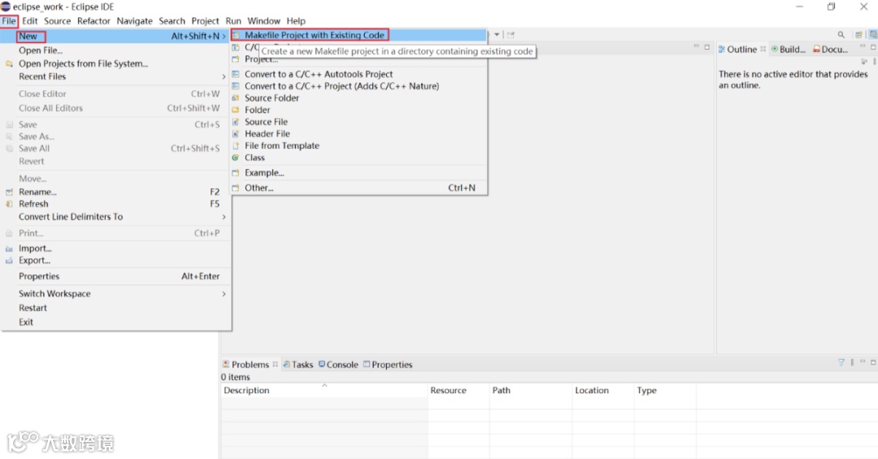
Task: Click the '0 items' text in Problems view
Action: 235,377
